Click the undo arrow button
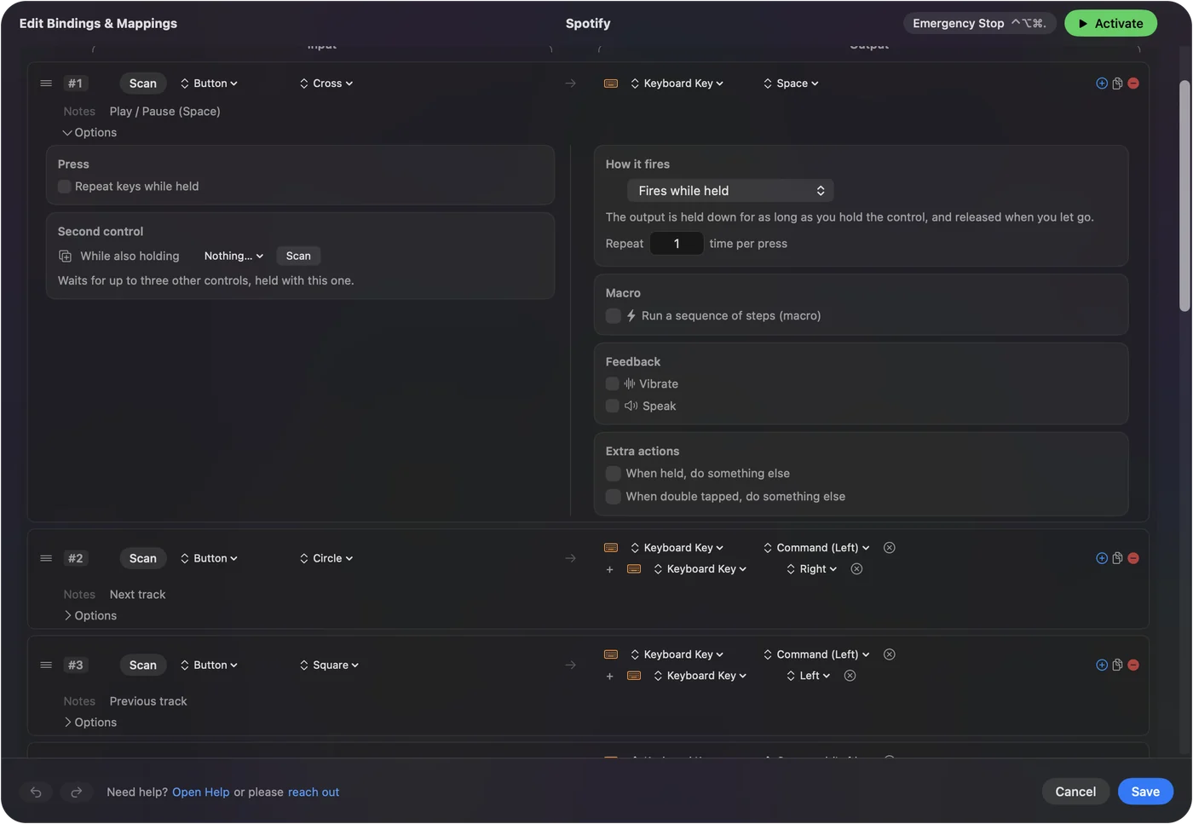This screenshot has height=824, width=1193. (36, 792)
